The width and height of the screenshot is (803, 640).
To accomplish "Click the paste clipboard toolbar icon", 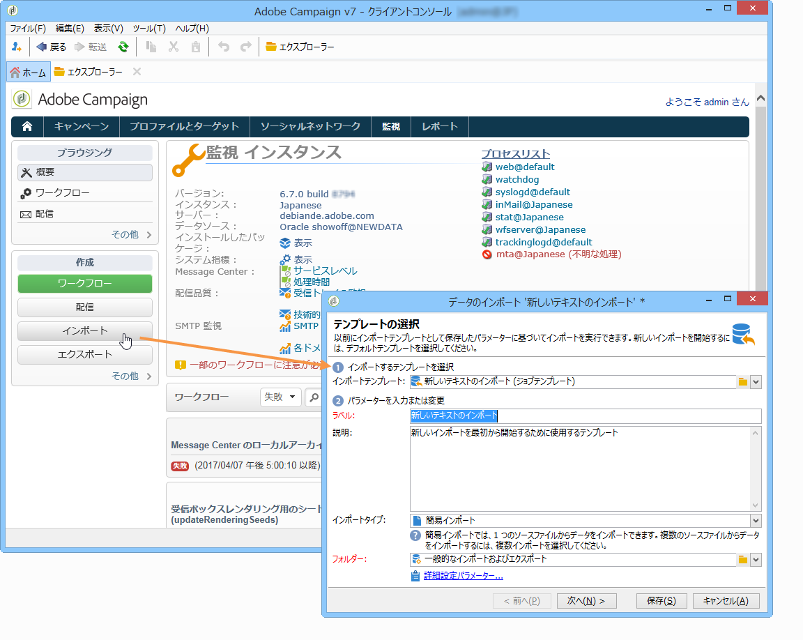I will [196, 47].
